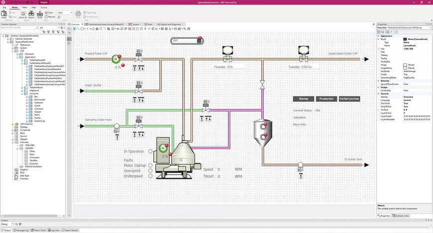Click the application logo in title bar

tap(3, 2)
